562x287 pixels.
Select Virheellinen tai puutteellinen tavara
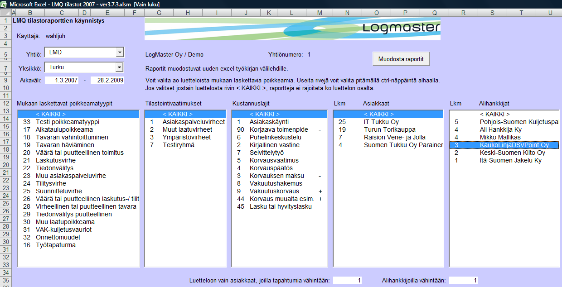[78, 207]
